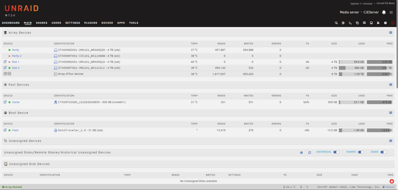Open the Flash device link

pyautogui.click(x=15, y=130)
